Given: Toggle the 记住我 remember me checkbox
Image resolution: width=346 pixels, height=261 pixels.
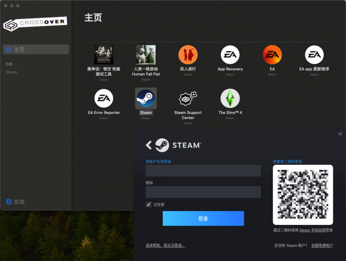Looking at the screenshot, I should (x=149, y=205).
